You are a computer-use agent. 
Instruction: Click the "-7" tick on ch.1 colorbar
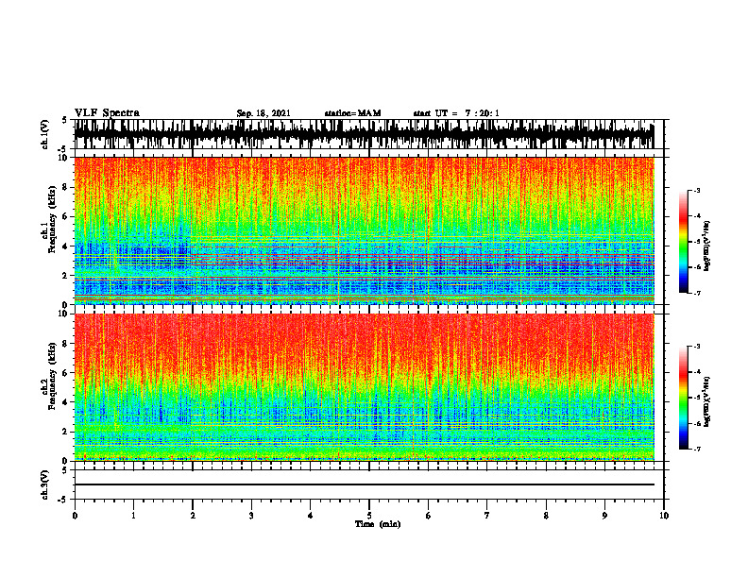tap(696, 293)
